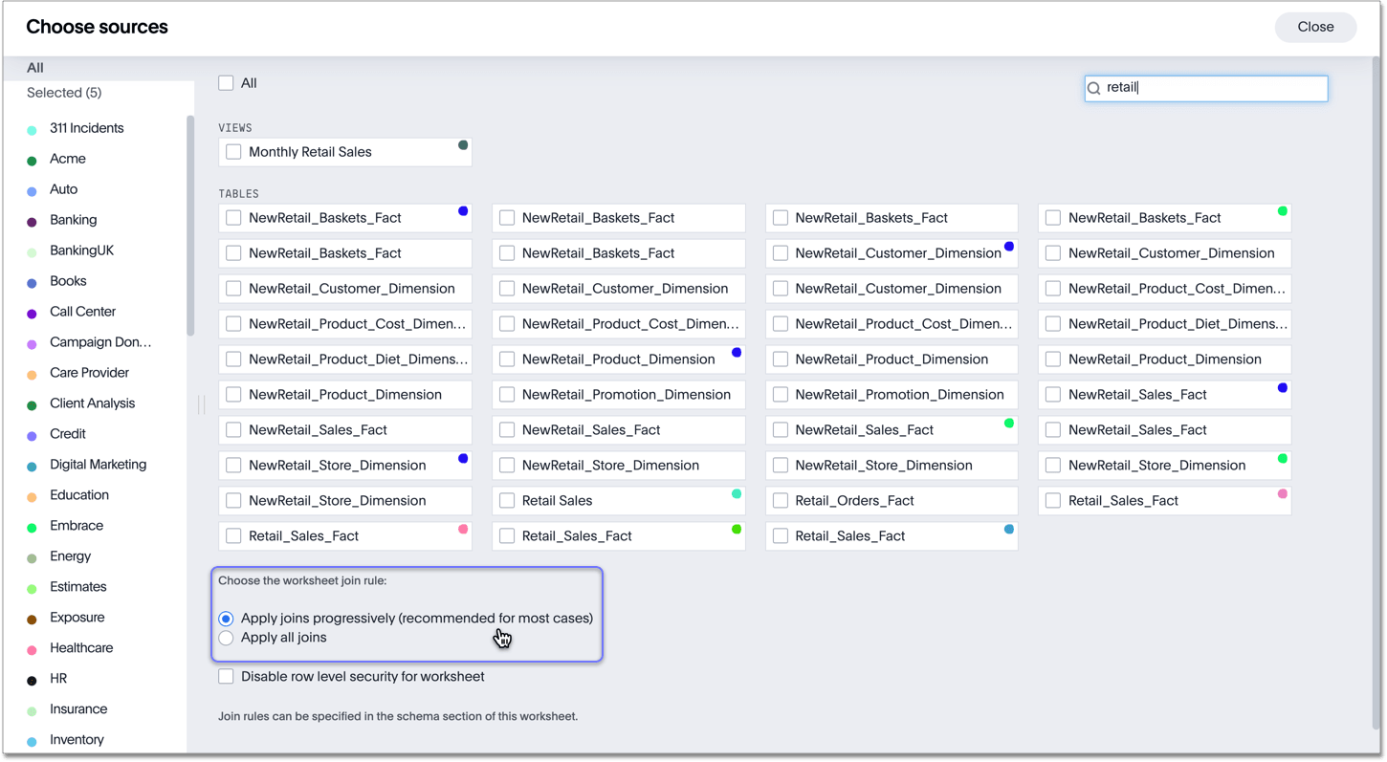Check the Retail_Orders_Fact table checkbox
The width and height of the screenshot is (1387, 762).
pos(781,501)
